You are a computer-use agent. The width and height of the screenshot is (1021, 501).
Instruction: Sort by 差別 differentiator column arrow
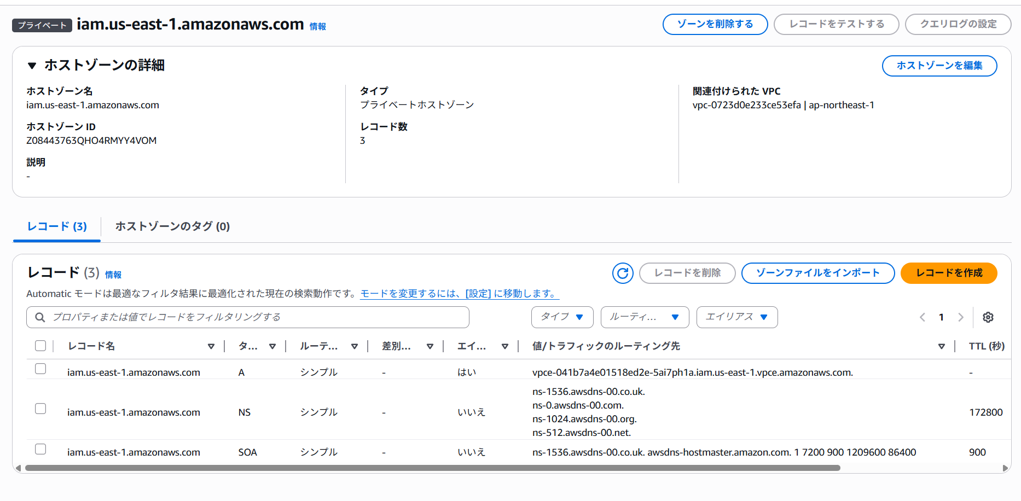point(430,346)
